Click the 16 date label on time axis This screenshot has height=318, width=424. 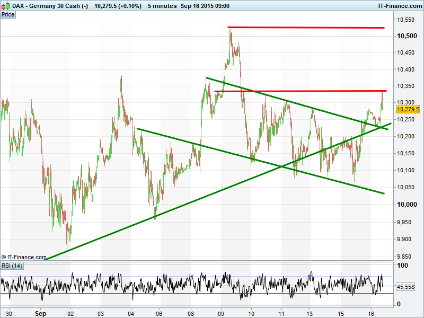click(372, 314)
